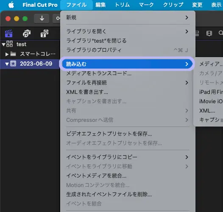Collapse the 2023-06-09 event triangle
Viewport: 223px width, 212px height.
pyautogui.click(x=7, y=64)
